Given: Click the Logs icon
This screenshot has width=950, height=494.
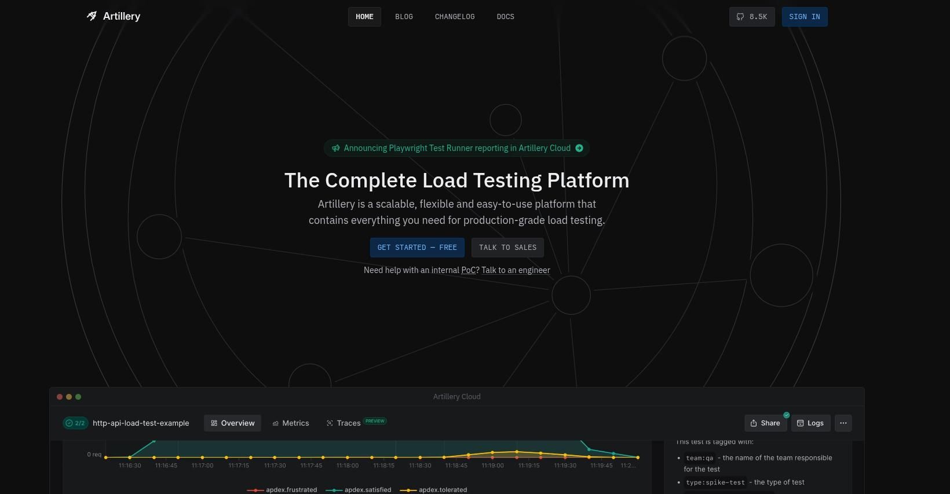Looking at the screenshot, I should click(800, 423).
